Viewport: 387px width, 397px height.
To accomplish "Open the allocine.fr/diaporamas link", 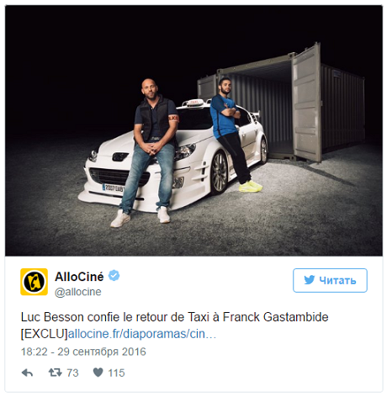I will pos(142,334).
